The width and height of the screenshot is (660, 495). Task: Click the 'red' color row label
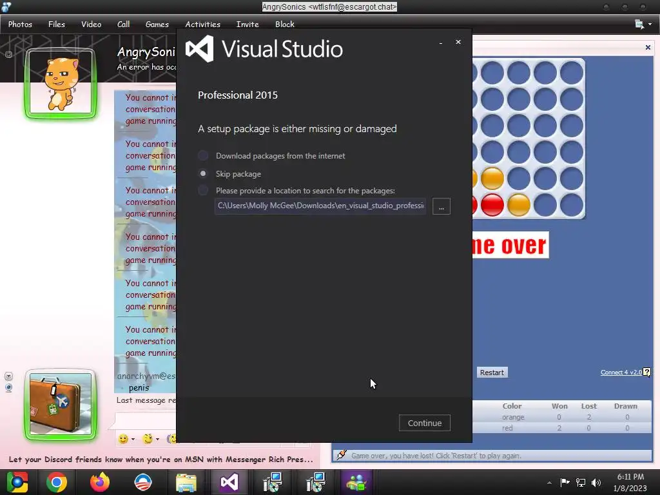pyautogui.click(x=507, y=428)
